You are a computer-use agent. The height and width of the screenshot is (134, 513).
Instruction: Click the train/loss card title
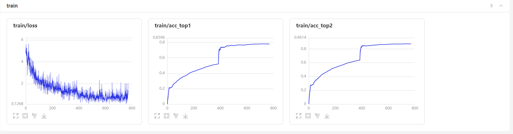pos(25,25)
